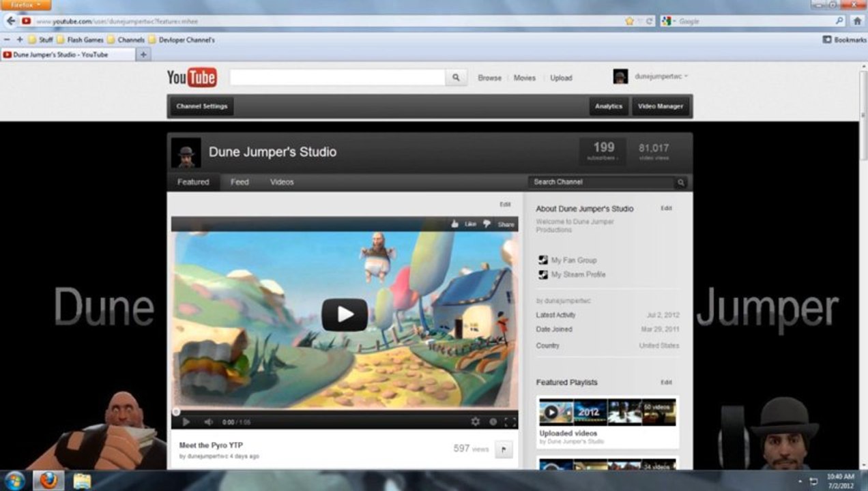
Task: Click Browse in the YouTube header
Action: [x=489, y=78]
